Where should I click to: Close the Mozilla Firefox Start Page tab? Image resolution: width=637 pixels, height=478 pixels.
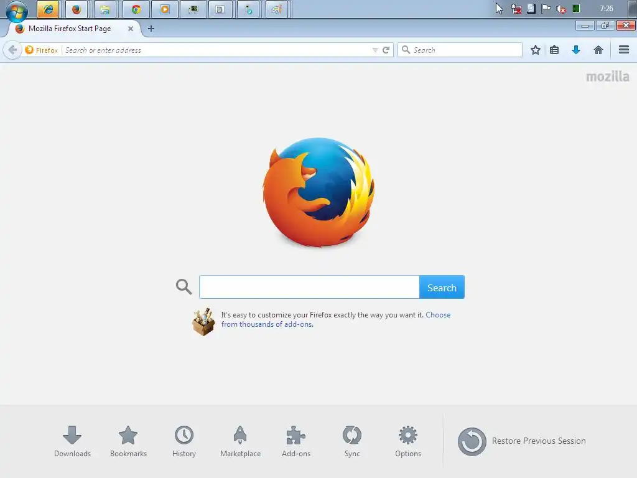point(131,29)
